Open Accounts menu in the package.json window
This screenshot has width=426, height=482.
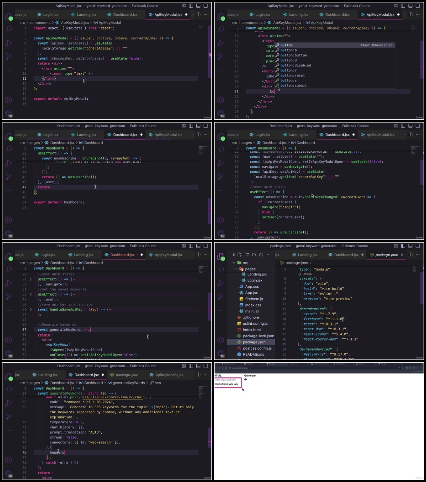point(221,340)
